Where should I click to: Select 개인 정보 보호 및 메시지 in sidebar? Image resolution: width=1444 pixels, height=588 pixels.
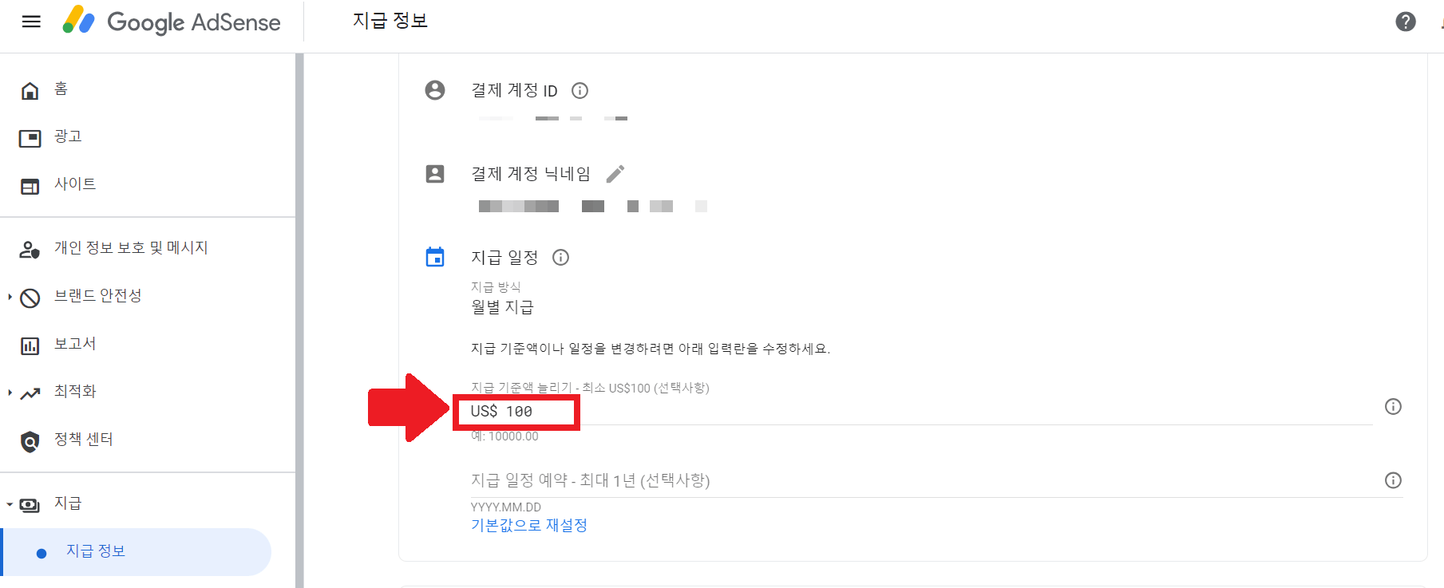[131, 247]
